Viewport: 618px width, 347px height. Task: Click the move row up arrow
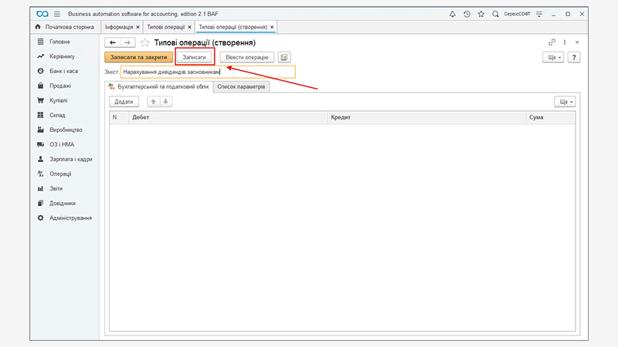pos(154,102)
